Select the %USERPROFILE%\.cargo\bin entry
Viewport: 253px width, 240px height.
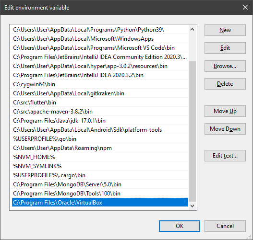pos(99,175)
